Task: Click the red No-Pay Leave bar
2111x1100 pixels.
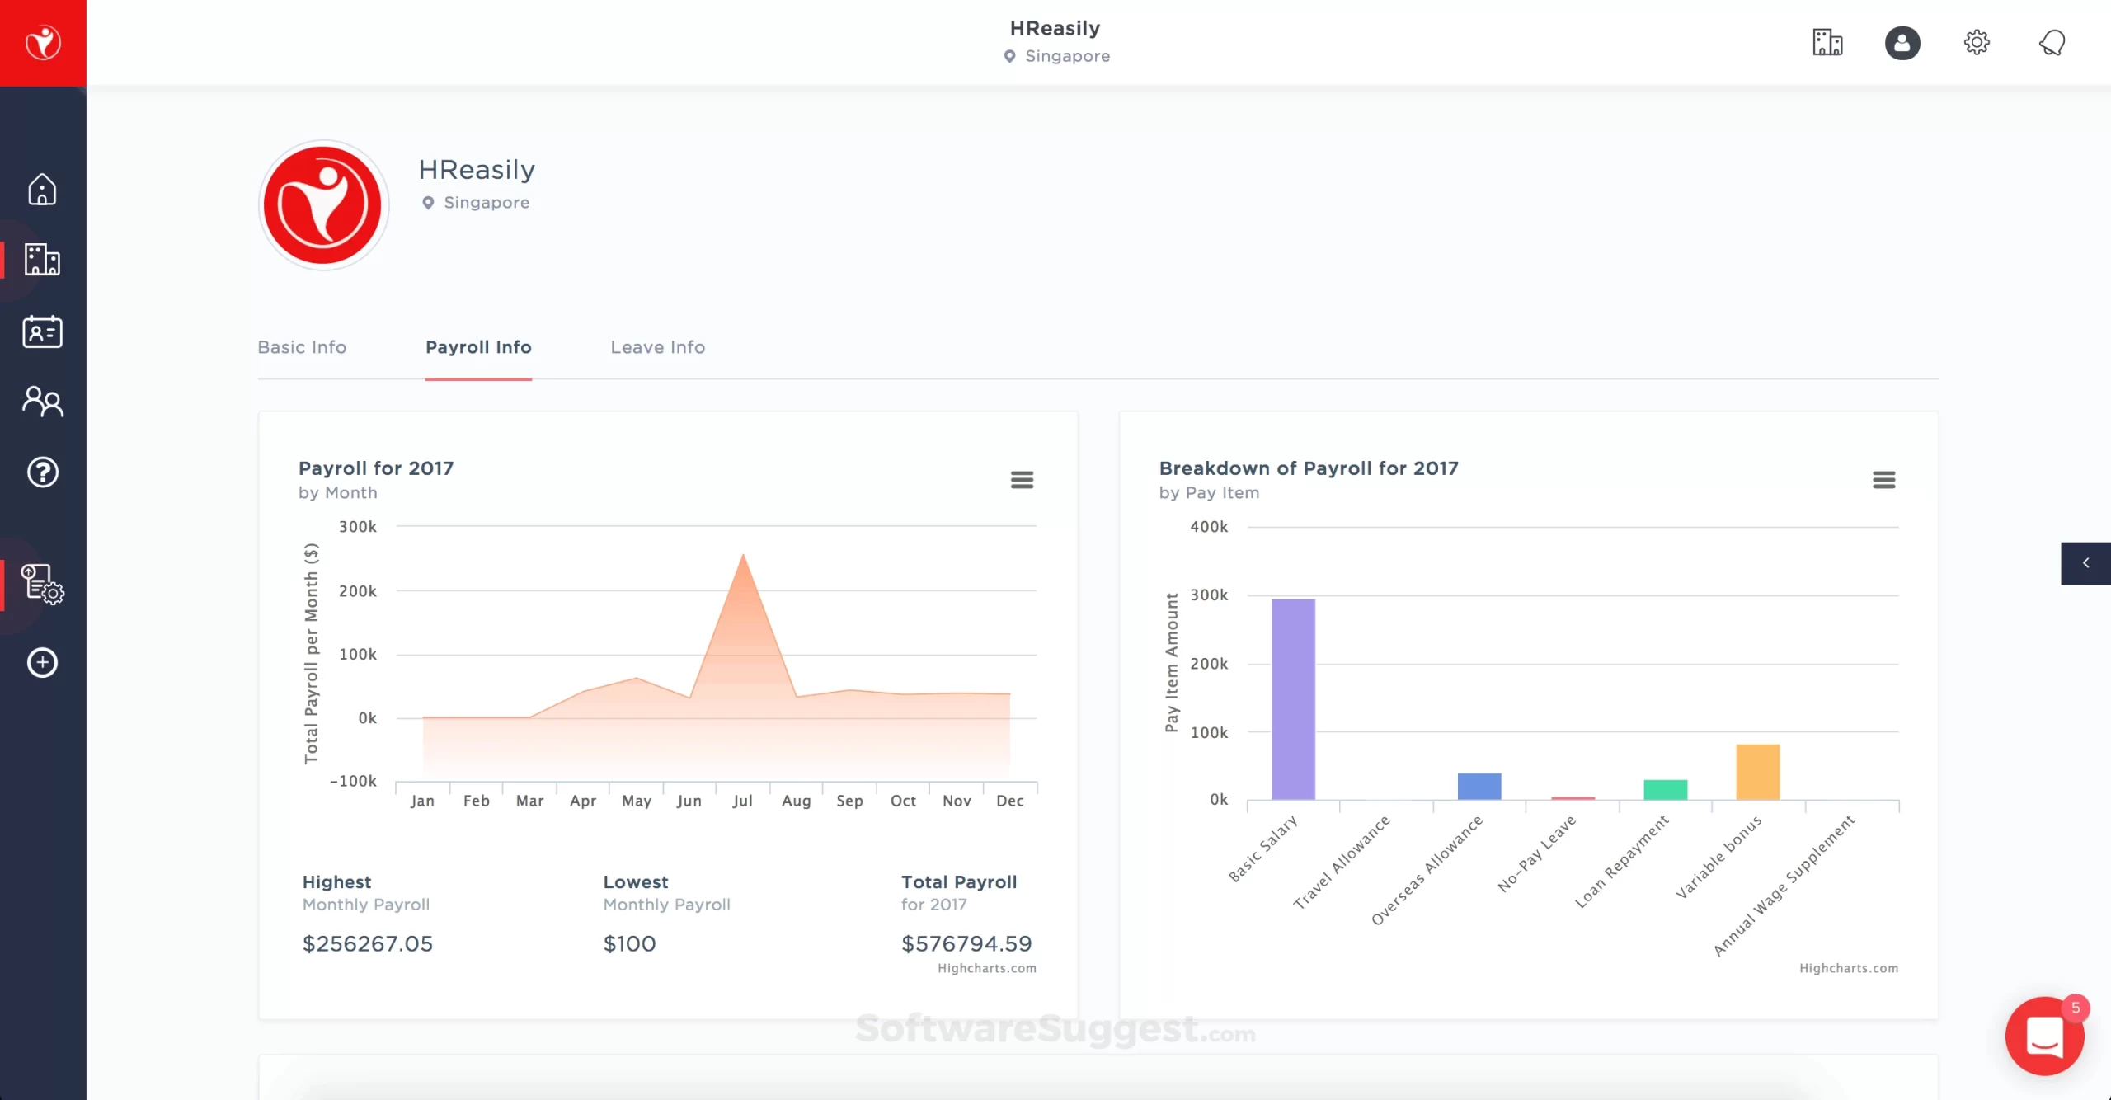Action: [x=1573, y=798]
